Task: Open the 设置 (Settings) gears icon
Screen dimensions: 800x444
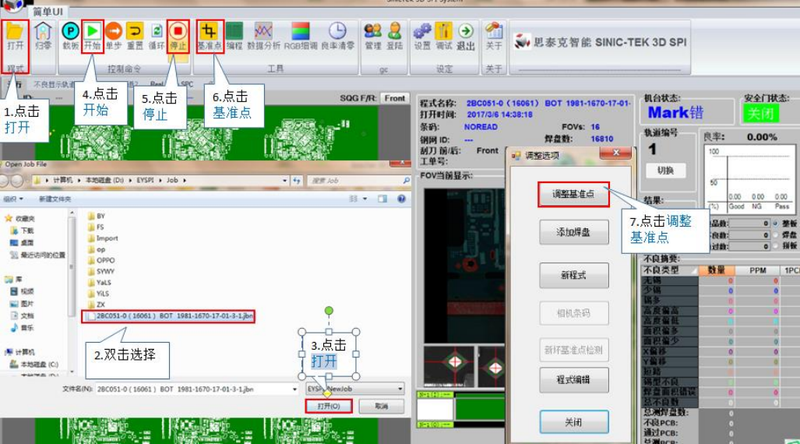Action: point(422,37)
